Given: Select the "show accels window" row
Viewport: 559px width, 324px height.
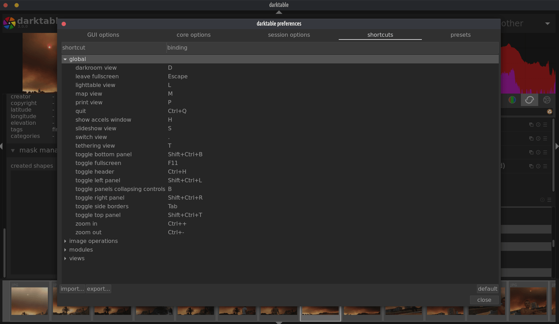Looking at the screenshot, I should (280, 120).
